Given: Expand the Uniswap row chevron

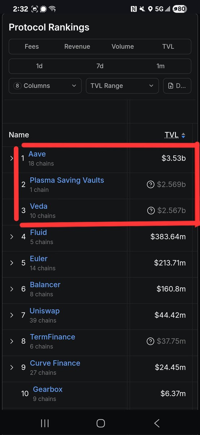Looking at the screenshot, I should click(12, 315).
